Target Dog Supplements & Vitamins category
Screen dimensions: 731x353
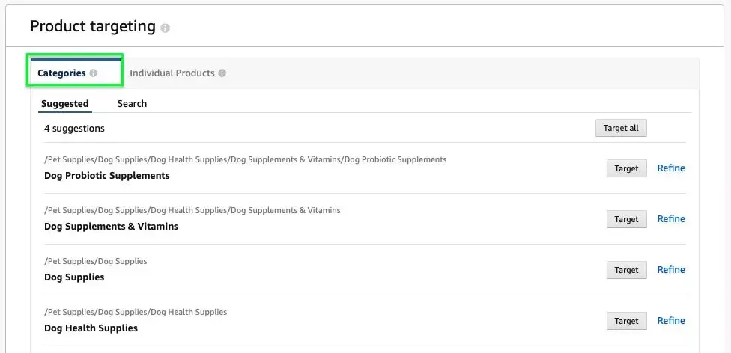[627, 219]
